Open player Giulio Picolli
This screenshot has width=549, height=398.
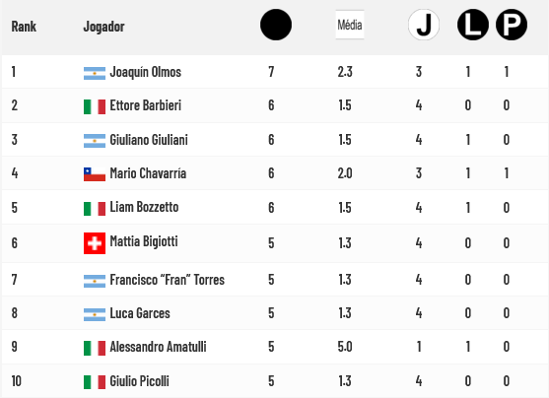point(139,381)
